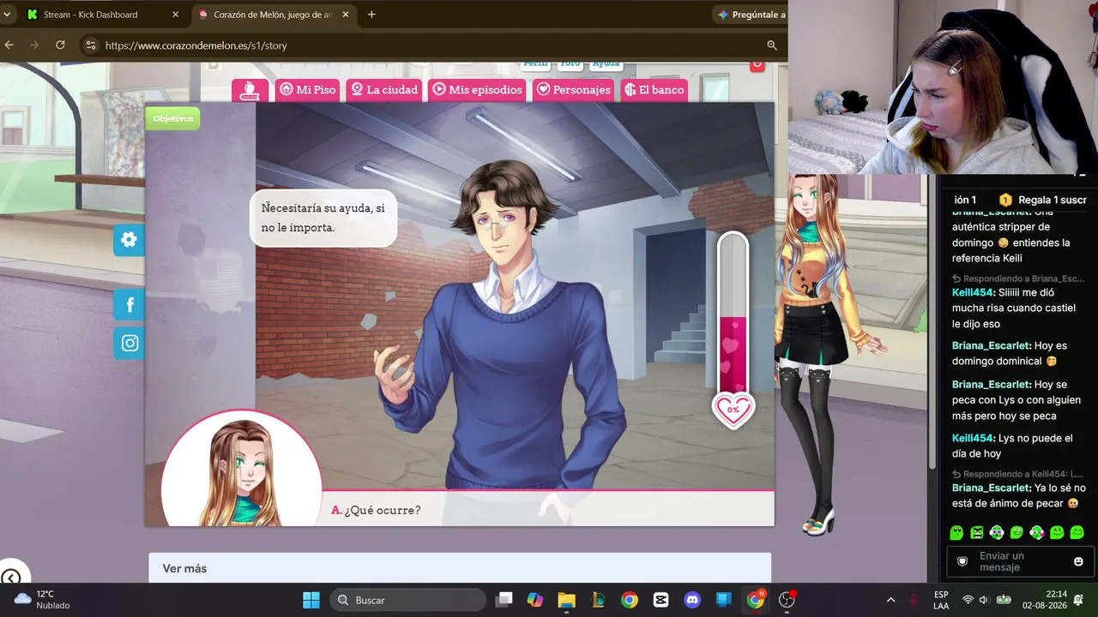The width and height of the screenshot is (1098, 617).
Task: Open the emoji picker in chat box
Action: [x=1078, y=562]
